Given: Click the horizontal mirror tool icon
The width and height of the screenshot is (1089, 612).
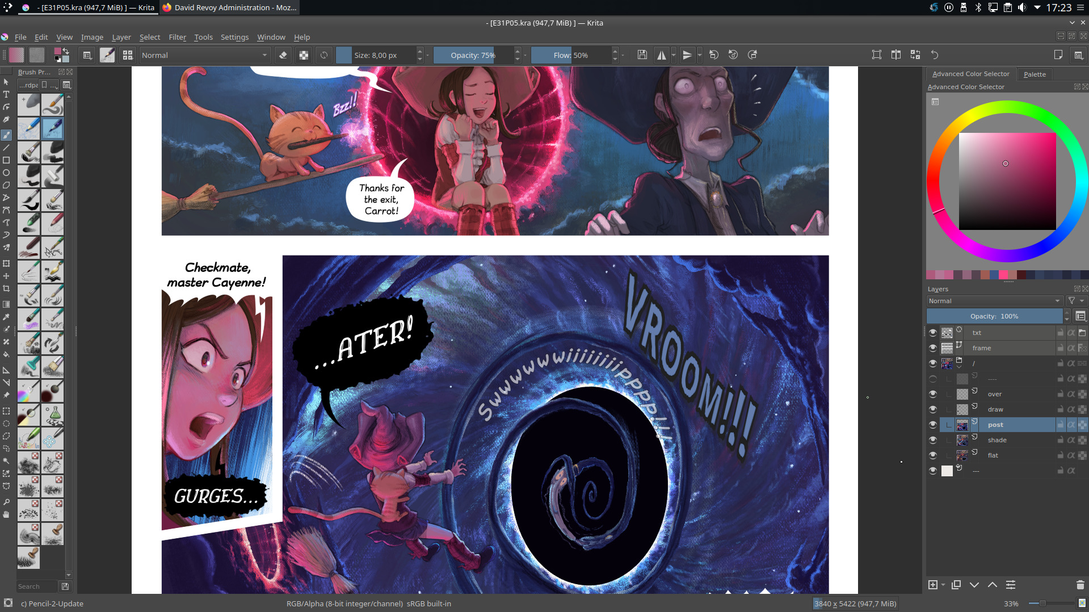Looking at the screenshot, I should (x=662, y=55).
